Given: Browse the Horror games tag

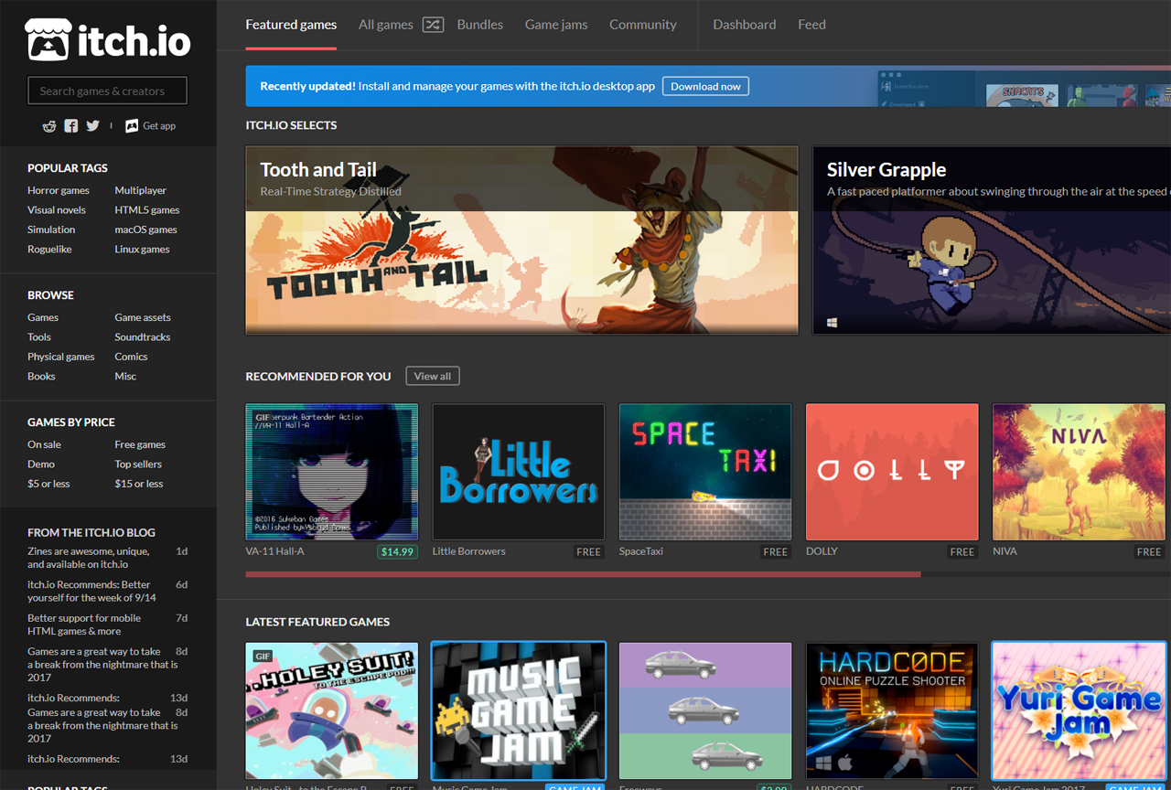Looking at the screenshot, I should click(59, 190).
